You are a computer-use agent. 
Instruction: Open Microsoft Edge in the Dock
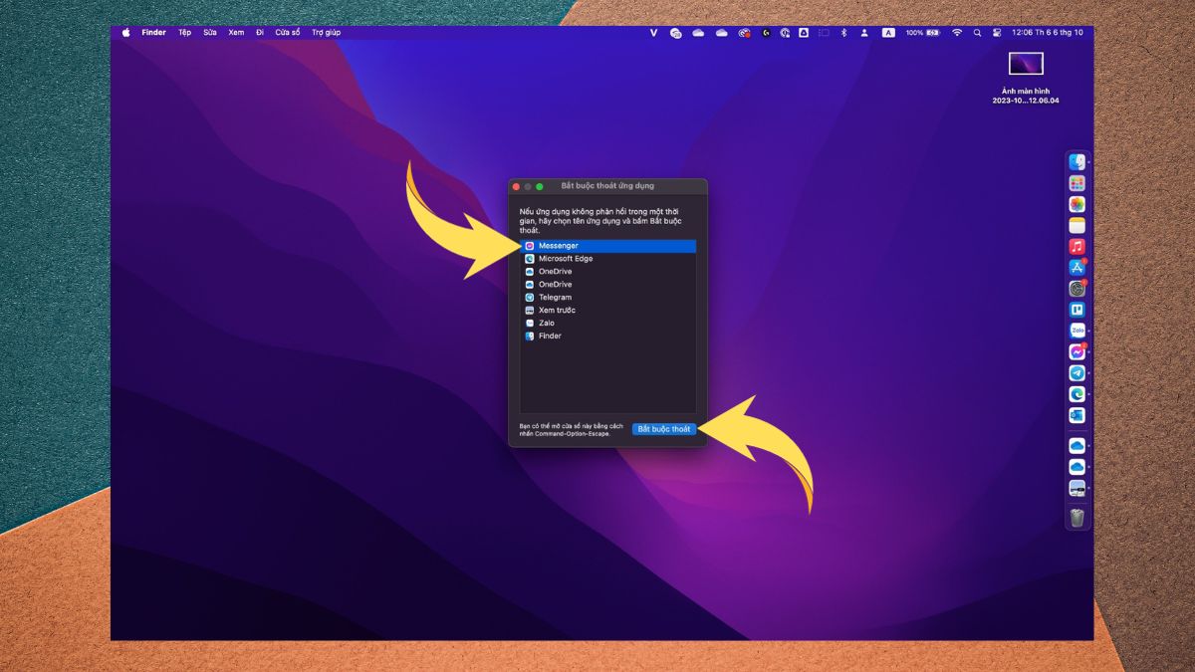pyautogui.click(x=1076, y=394)
